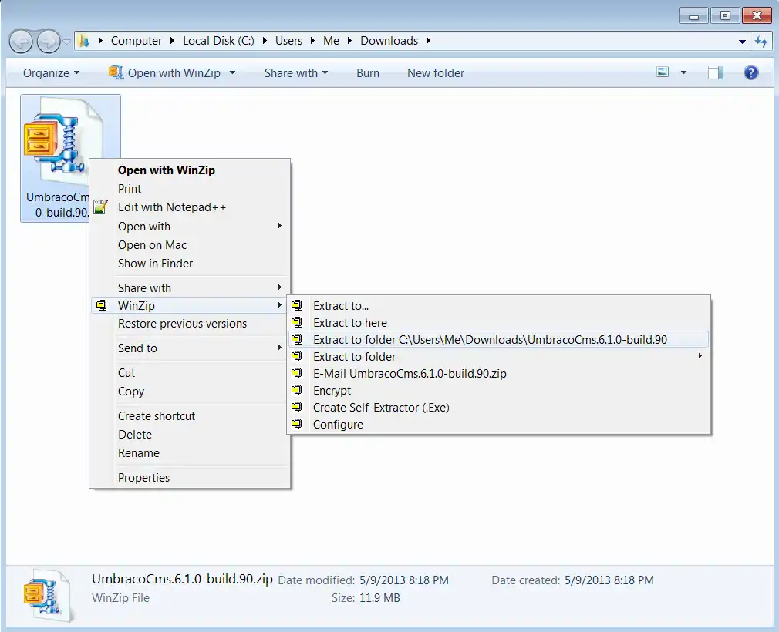Choose Copy from context menu

[x=190, y=392]
